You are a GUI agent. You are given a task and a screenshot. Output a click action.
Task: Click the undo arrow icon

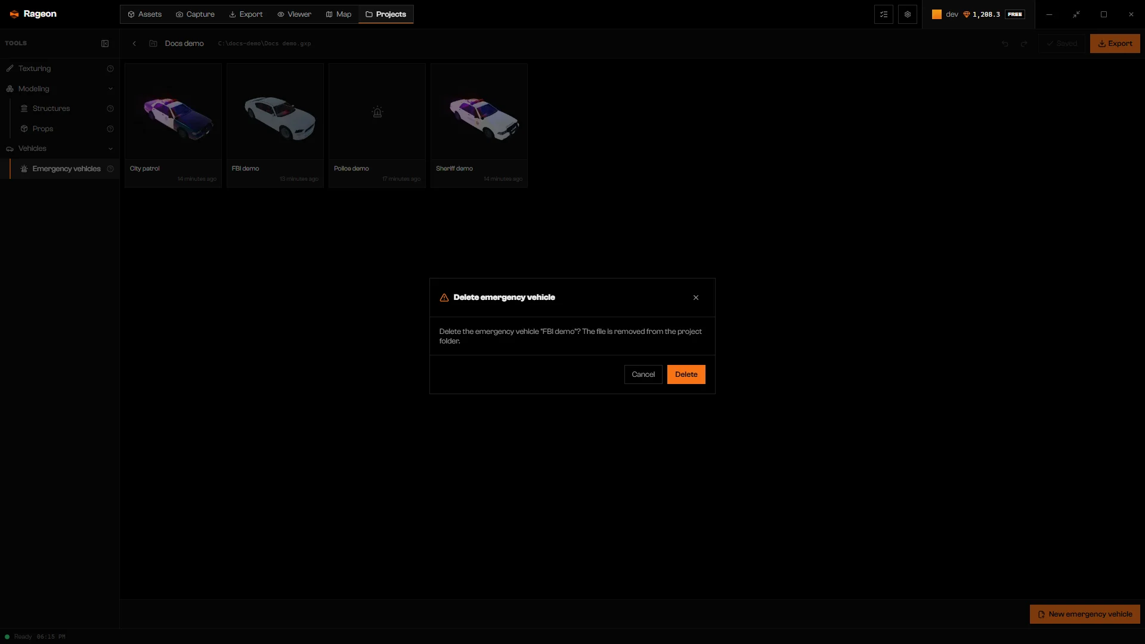(x=1005, y=44)
